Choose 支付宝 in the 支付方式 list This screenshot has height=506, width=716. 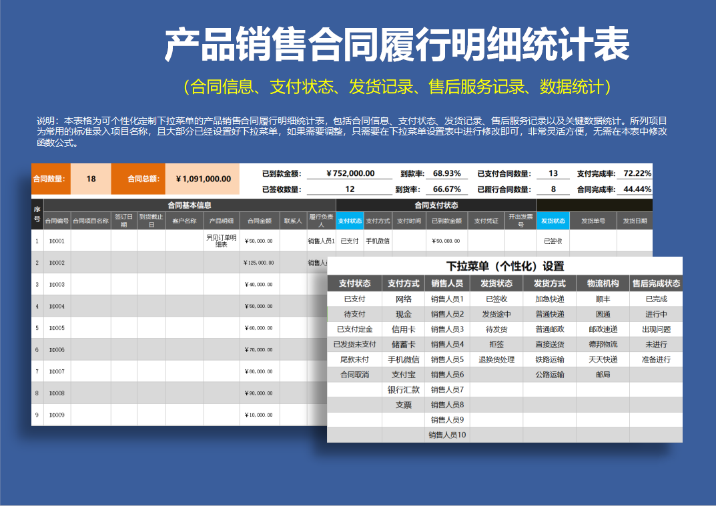(x=403, y=375)
